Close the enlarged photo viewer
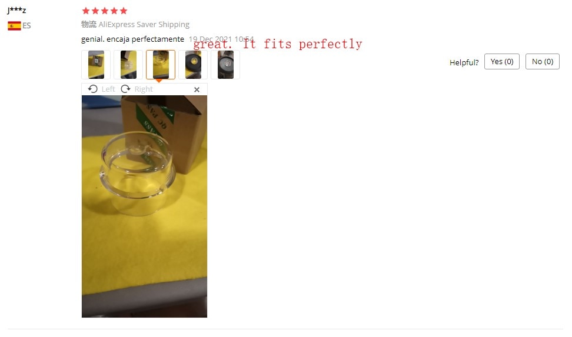This screenshot has width=572, height=337. click(x=197, y=89)
